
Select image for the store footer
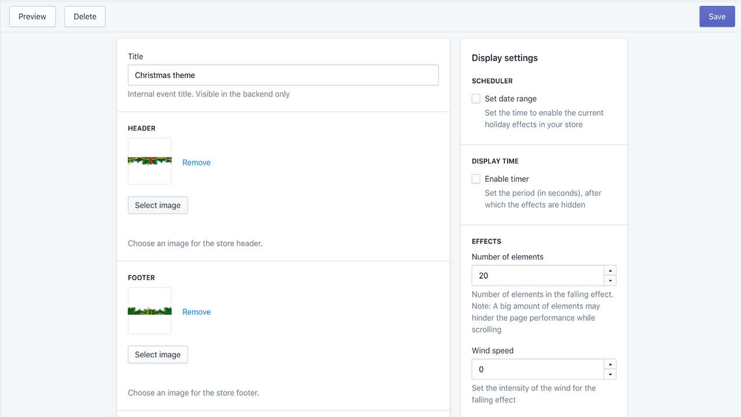point(157,354)
